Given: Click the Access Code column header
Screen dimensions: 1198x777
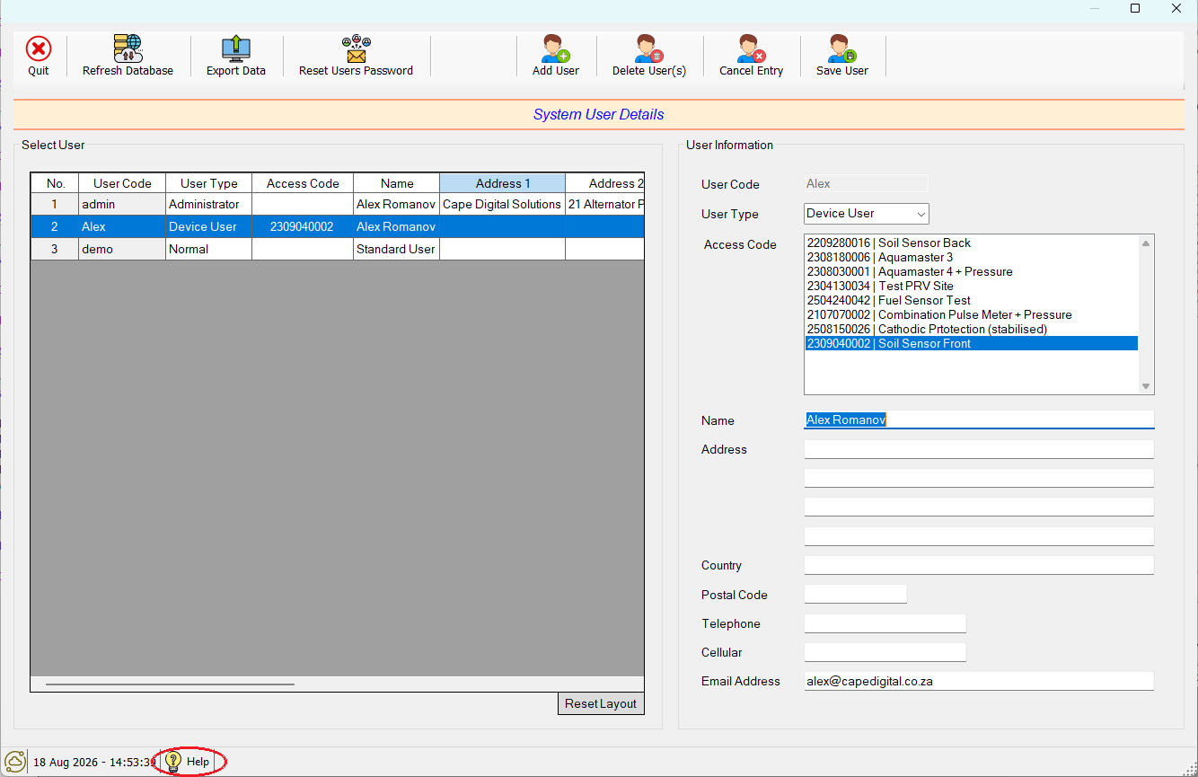Looking at the screenshot, I should (303, 183).
